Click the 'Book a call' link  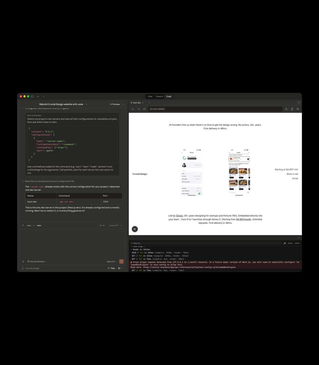click(292, 174)
